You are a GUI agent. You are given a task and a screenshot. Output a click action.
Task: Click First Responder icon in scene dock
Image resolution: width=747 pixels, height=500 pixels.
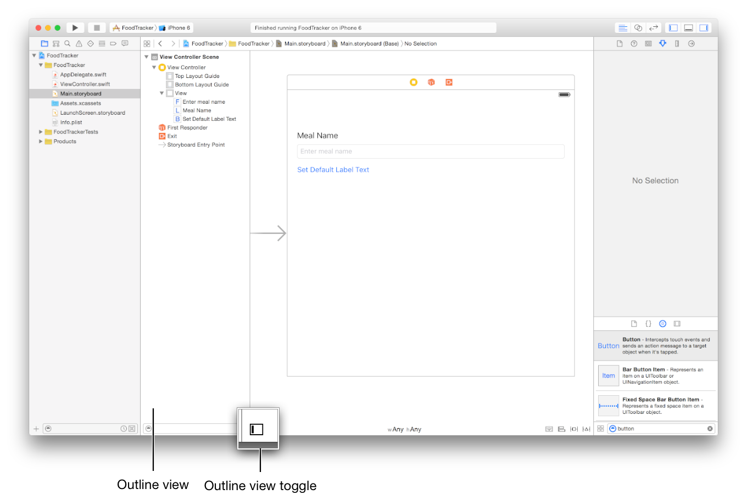(431, 82)
